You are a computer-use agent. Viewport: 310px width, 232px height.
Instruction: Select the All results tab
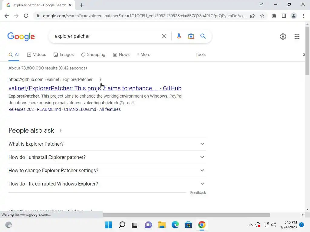[14, 55]
